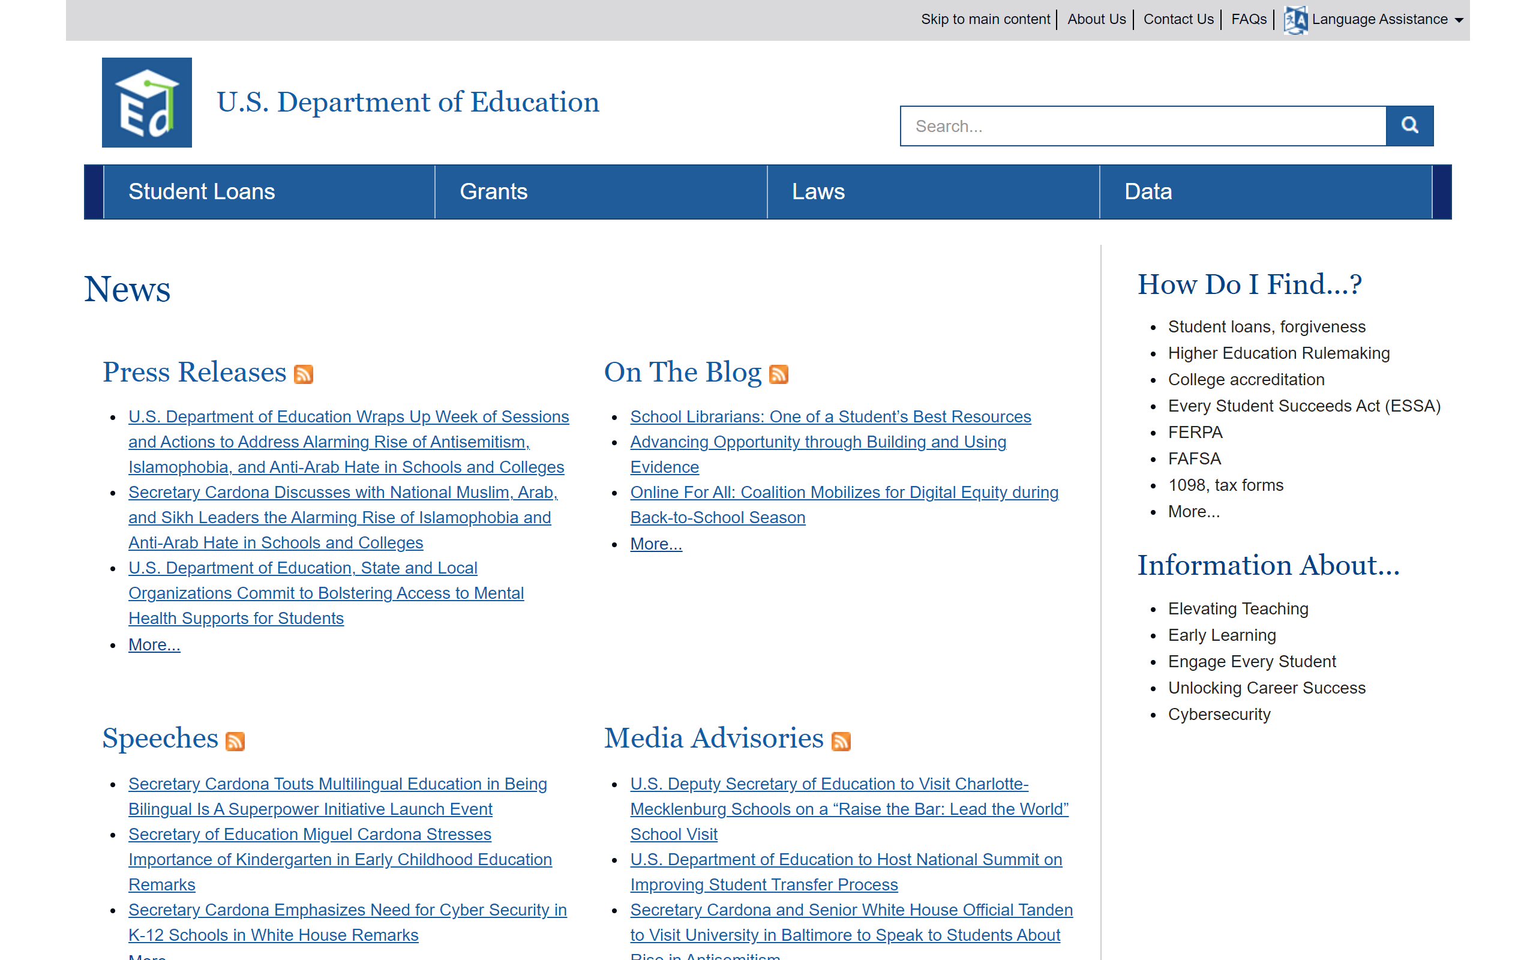Open FAQs in the top bar
This screenshot has width=1536, height=960.
1249,20
